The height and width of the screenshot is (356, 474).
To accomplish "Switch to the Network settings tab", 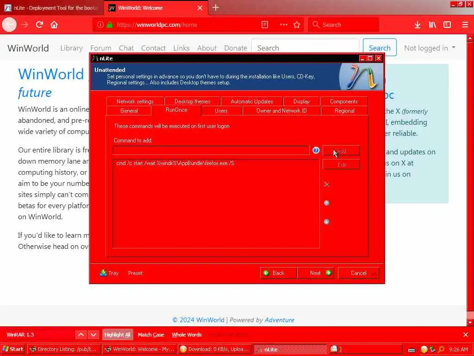I will (x=135, y=101).
